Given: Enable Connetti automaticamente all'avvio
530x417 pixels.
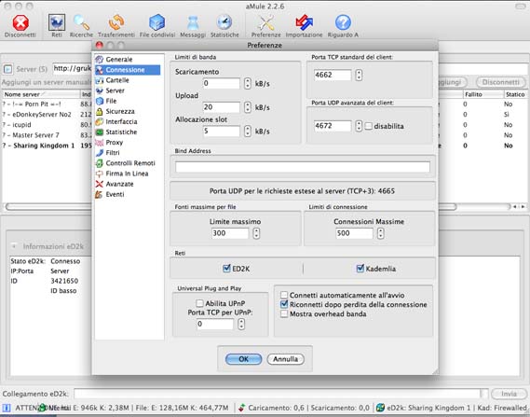Looking at the screenshot, I should pyautogui.click(x=284, y=295).
